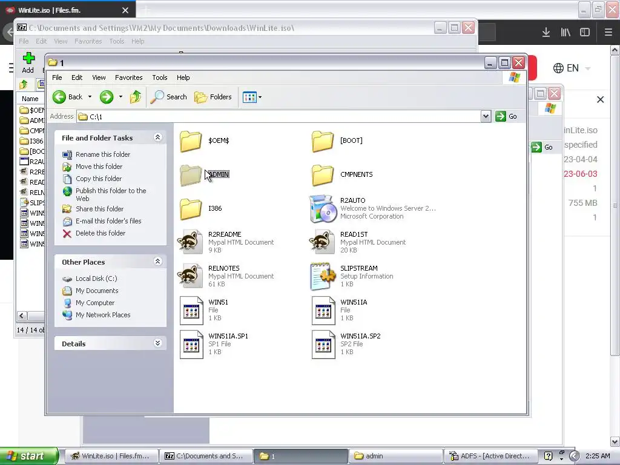Open the I386 folder icon
Screen dimensions: 620x465
[x=191, y=209]
